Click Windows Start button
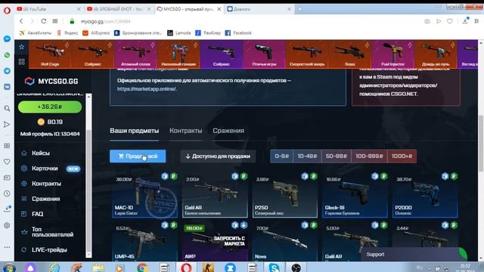 point(9,267)
